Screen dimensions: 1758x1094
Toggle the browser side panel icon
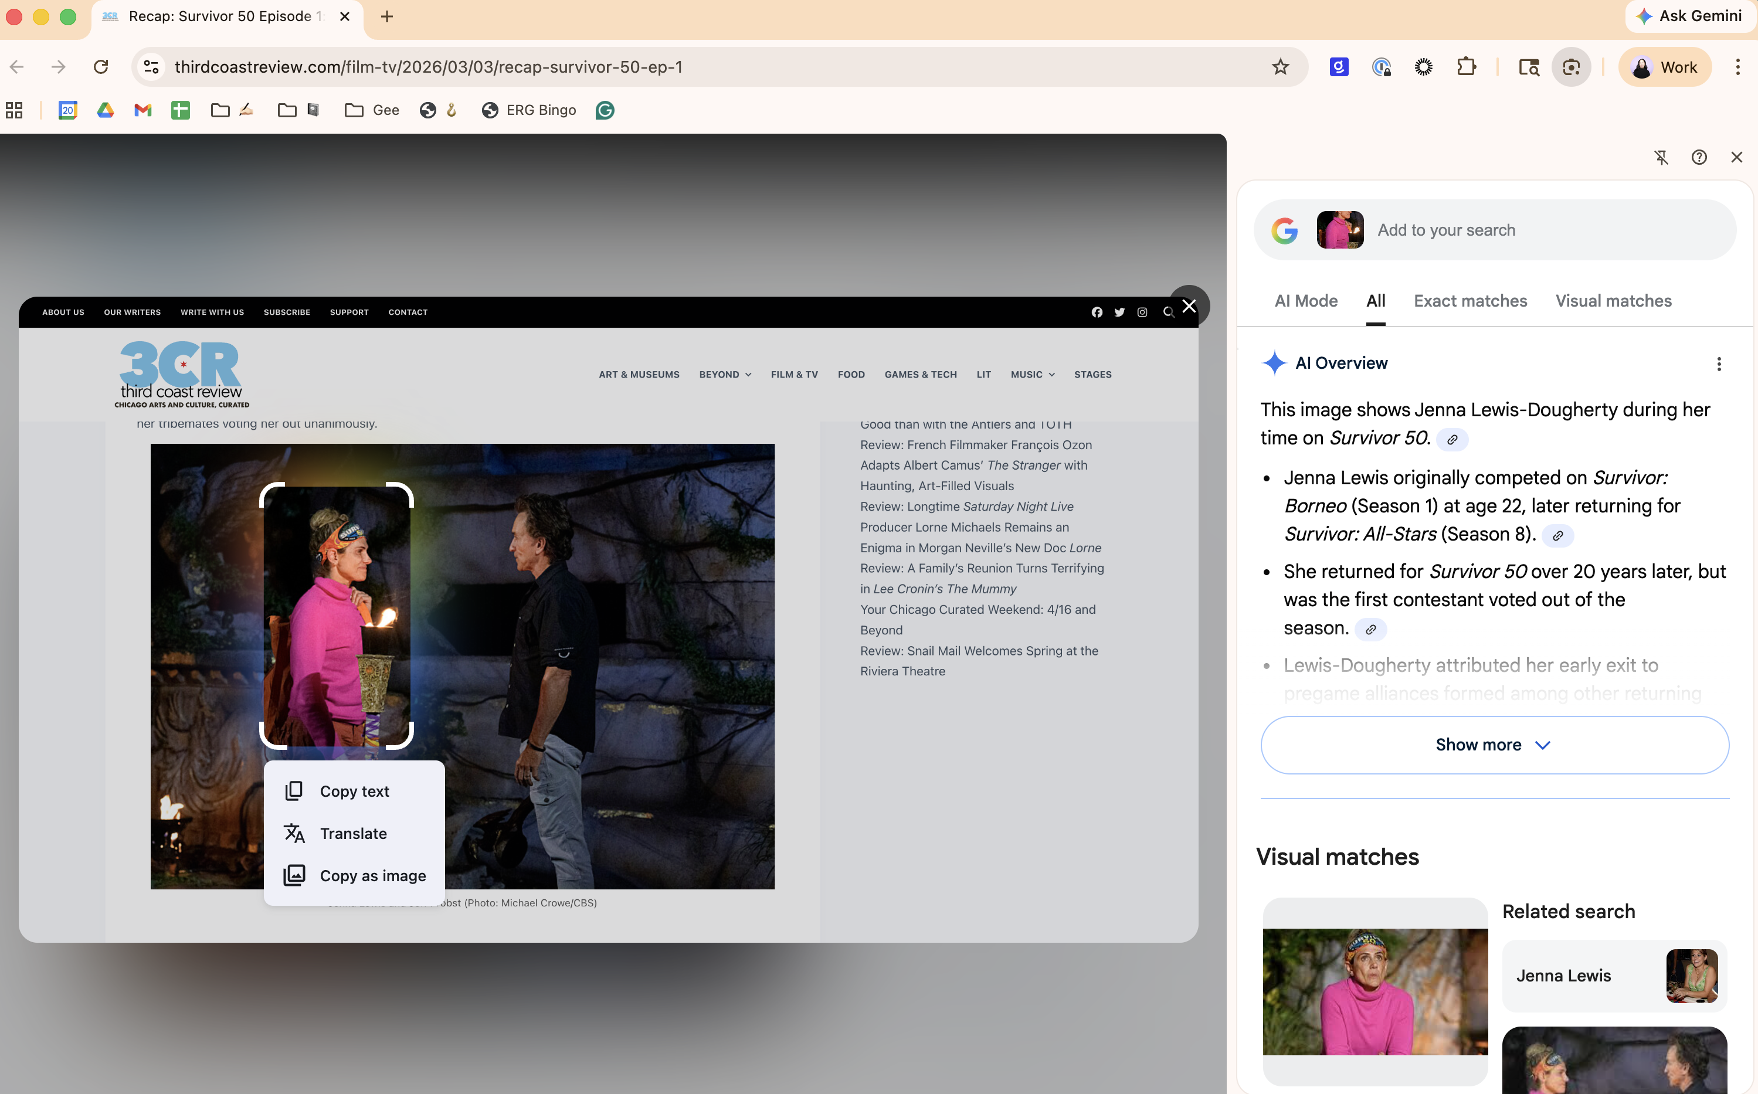[1529, 67]
